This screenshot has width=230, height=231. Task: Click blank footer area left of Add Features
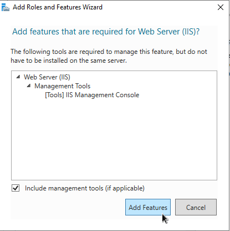pyautogui.click(x=68, y=207)
